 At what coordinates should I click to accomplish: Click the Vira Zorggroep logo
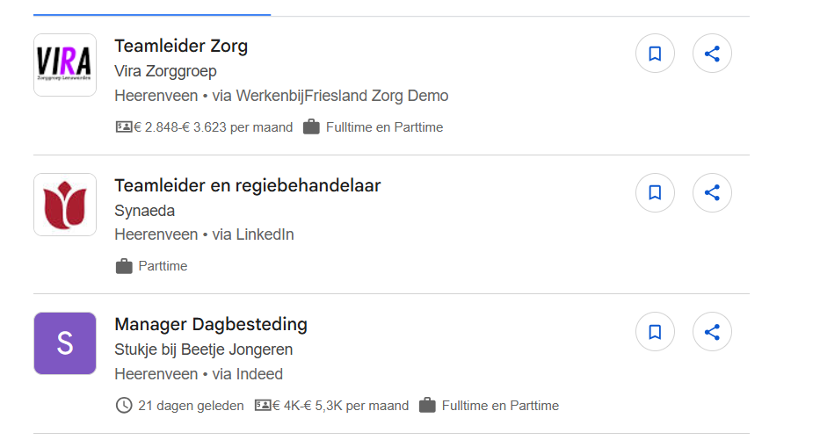coord(65,65)
